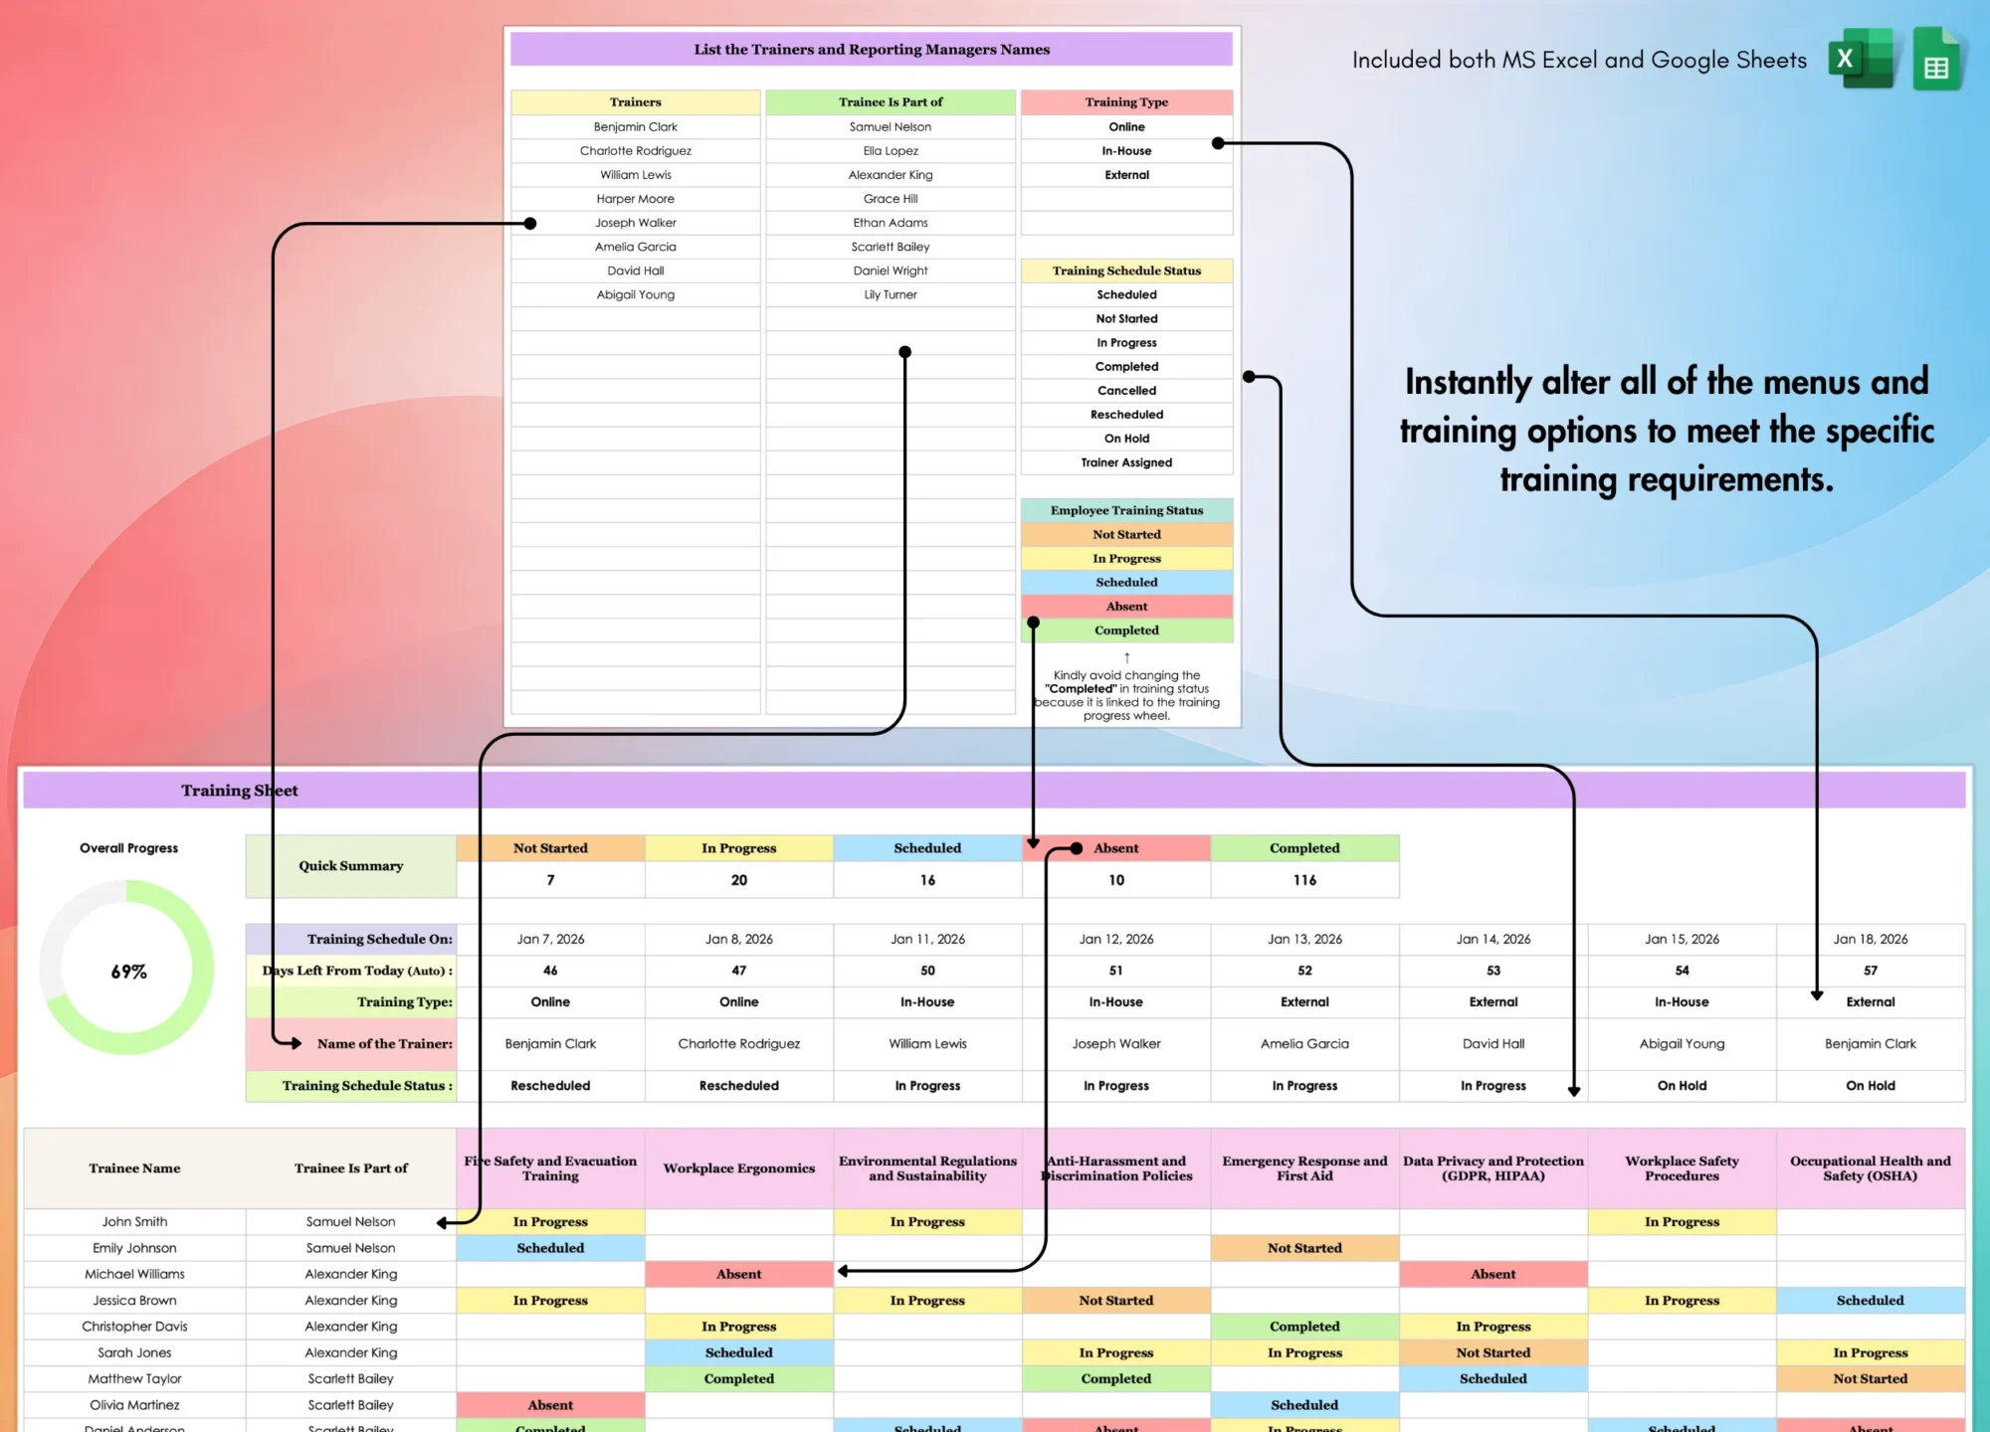Open Emily Johnson's Samuel Nelson manager cell
1990x1432 pixels.
click(350, 1248)
